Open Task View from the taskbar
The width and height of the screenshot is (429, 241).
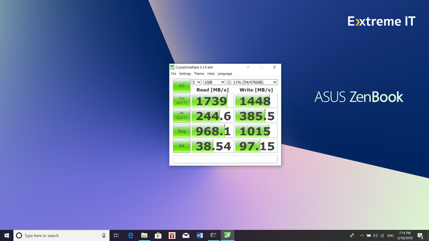click(x=116, y=235)
